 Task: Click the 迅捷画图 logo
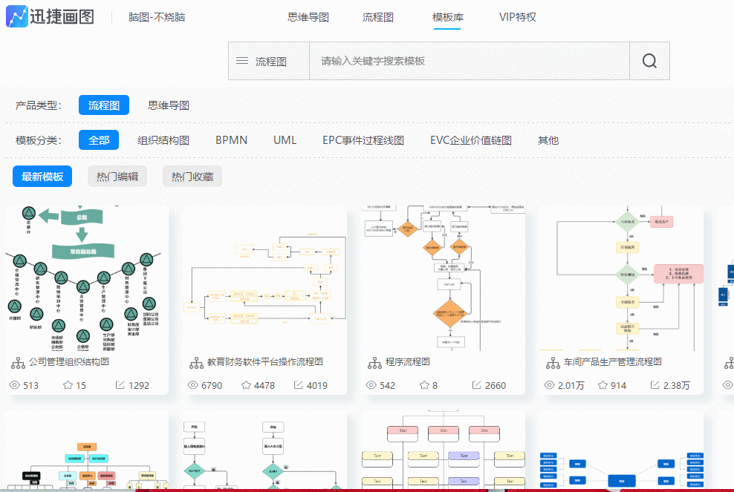(50, 17)
